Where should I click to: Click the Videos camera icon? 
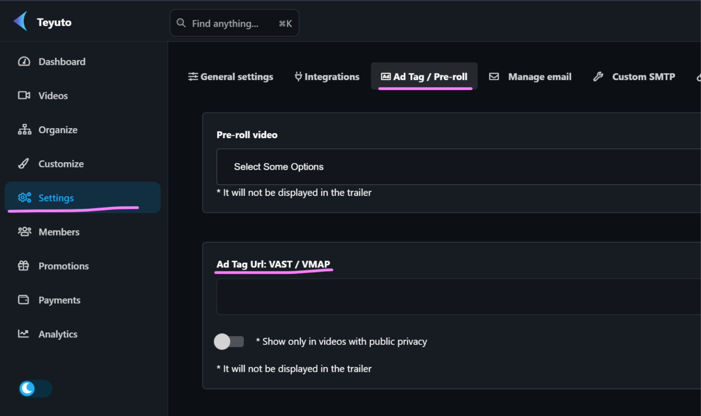24,96
